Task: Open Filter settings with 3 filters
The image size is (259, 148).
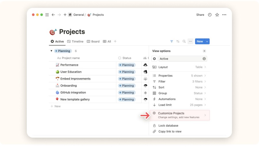Action: click(x=179, y=82)
